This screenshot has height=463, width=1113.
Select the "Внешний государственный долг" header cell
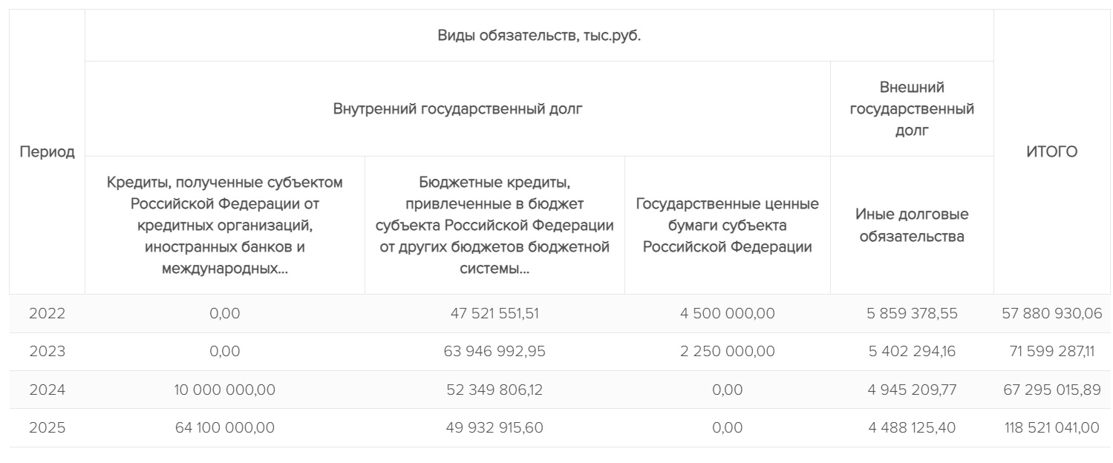point(911,109)
